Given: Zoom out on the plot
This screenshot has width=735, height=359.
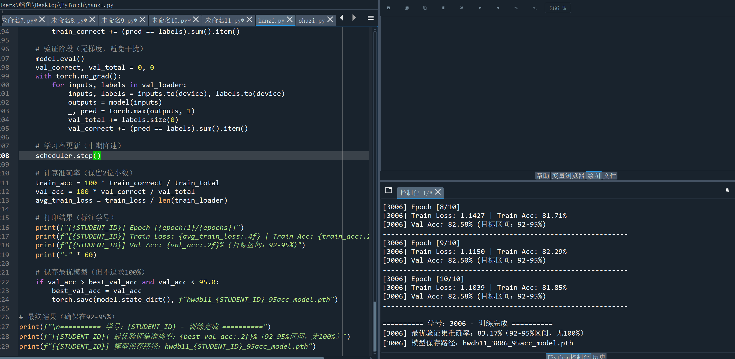Looking at the screenshot, I should tap(534, 8).
